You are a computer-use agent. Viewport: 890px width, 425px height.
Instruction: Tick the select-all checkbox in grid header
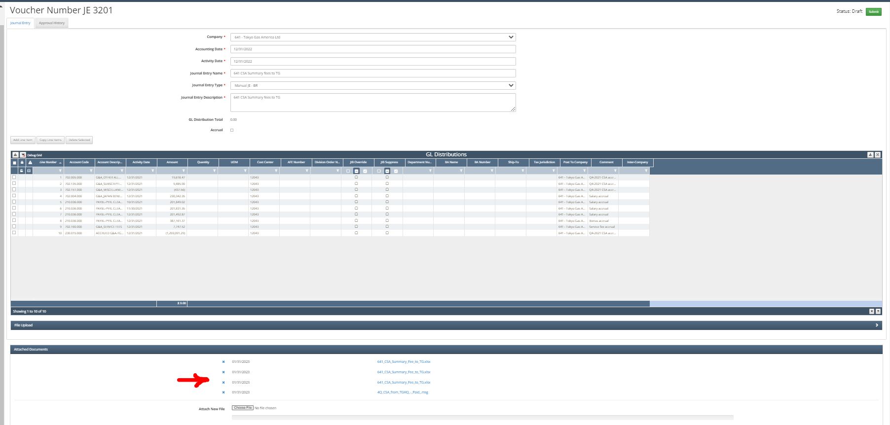tap(14, 162)
